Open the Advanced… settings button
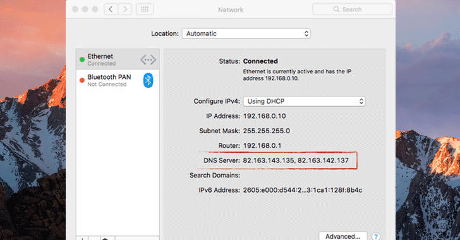 click(342, 236)
